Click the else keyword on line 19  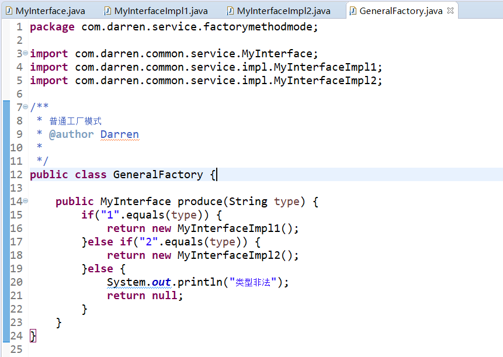point(100,268)
